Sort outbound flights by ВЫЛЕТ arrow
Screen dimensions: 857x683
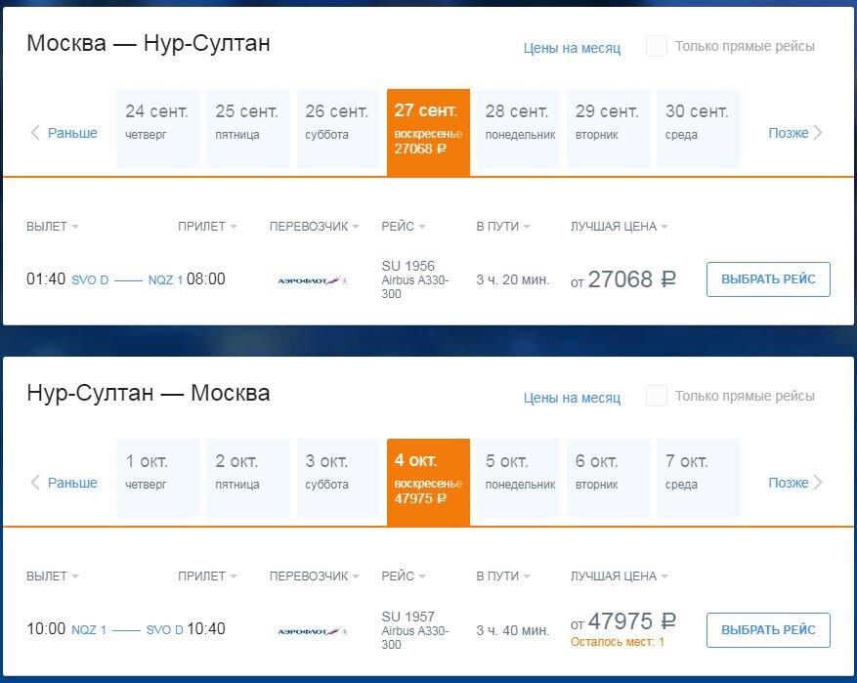click(x=75, y=227)
